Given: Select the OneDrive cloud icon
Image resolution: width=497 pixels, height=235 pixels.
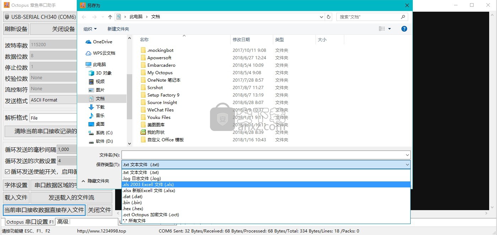Looking at the screenshot, I should 88,42.
